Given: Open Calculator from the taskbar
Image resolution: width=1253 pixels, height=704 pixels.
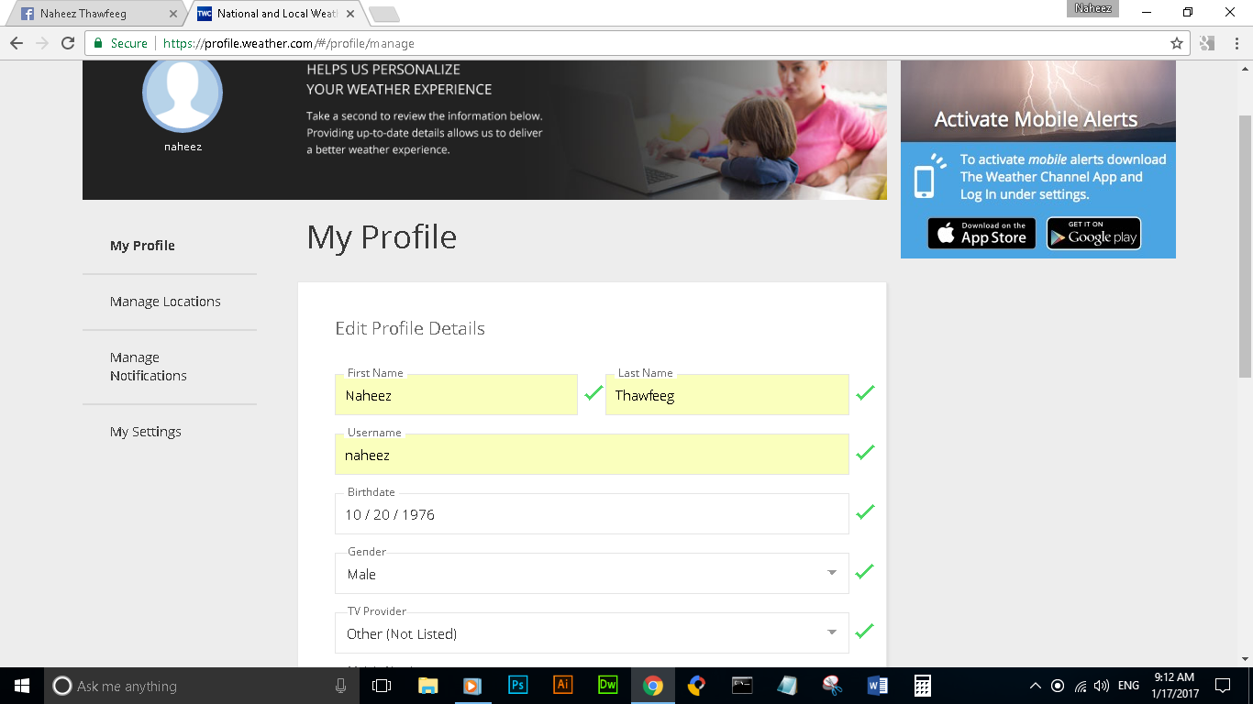Looking at the screenshot, I should pyautogui.click(x=922, y=686).
